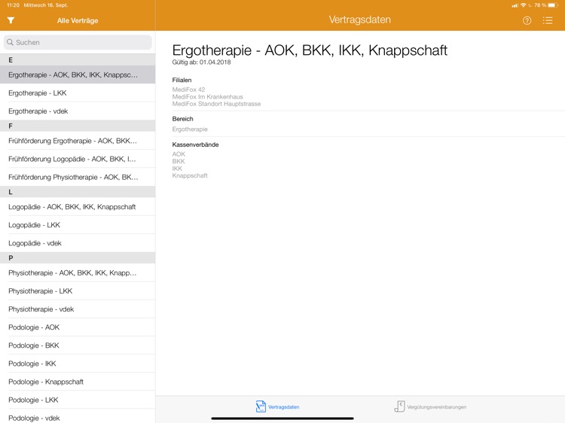Click the Filialen section label
The height and width of the screenshot is (423, 565).
182,80
